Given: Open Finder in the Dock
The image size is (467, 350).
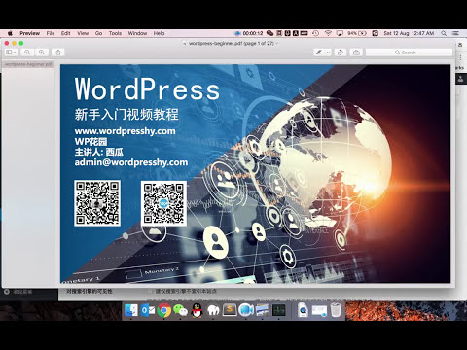Looking at the screenshot, I should [131, 310].
